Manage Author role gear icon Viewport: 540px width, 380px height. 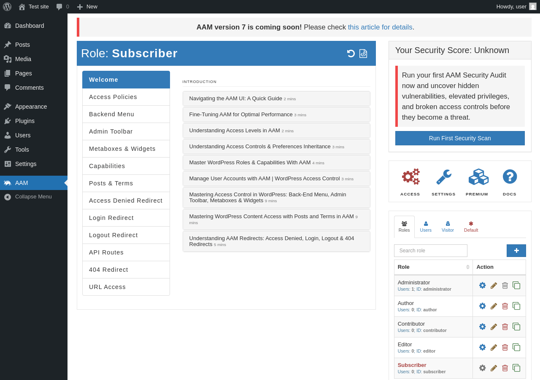tap(482, 306)
